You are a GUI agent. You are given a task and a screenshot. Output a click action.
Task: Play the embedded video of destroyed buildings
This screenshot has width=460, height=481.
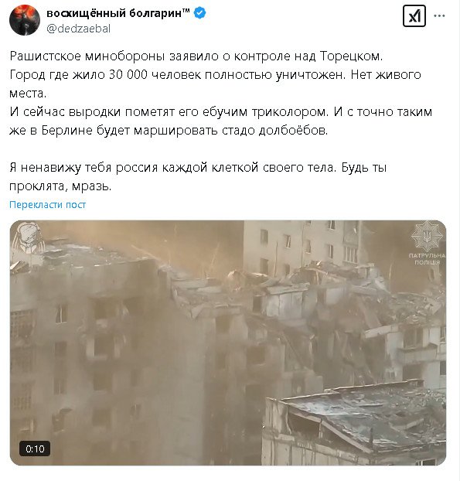click(x=228, y=343)
